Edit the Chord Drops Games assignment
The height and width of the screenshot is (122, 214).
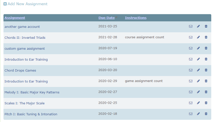198,70
